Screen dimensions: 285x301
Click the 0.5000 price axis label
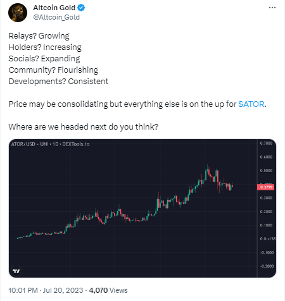pos(266,171)
